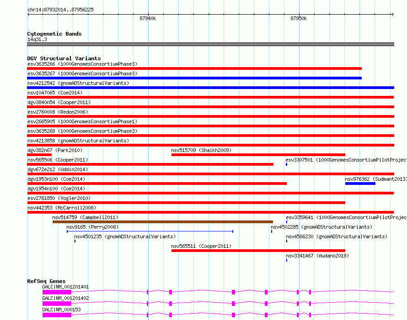
Task: Click the DGV Structural Variants track heading
Action: 64,58
